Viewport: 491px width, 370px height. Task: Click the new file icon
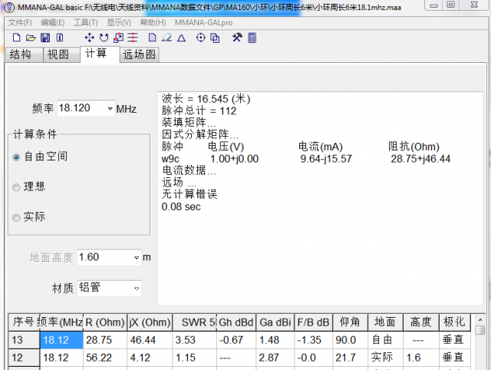16,38
